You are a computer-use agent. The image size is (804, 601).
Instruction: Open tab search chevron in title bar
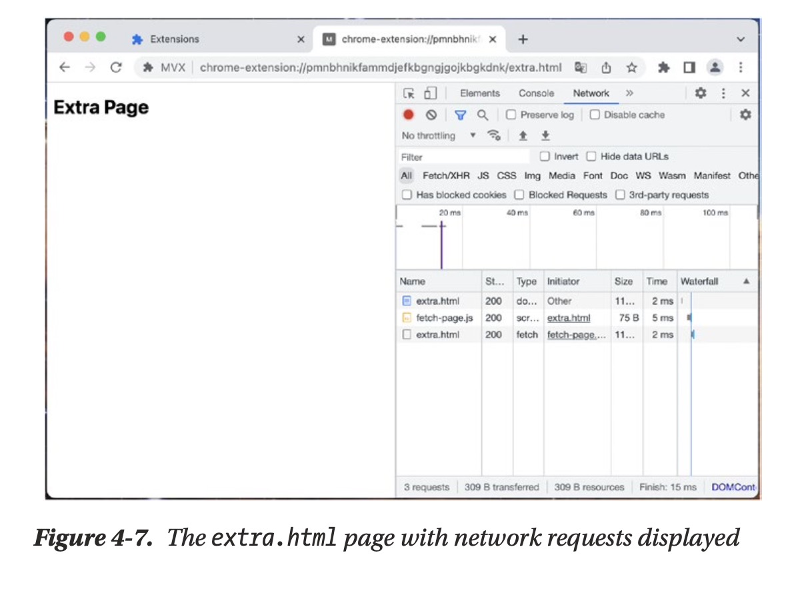pos(740,39)
